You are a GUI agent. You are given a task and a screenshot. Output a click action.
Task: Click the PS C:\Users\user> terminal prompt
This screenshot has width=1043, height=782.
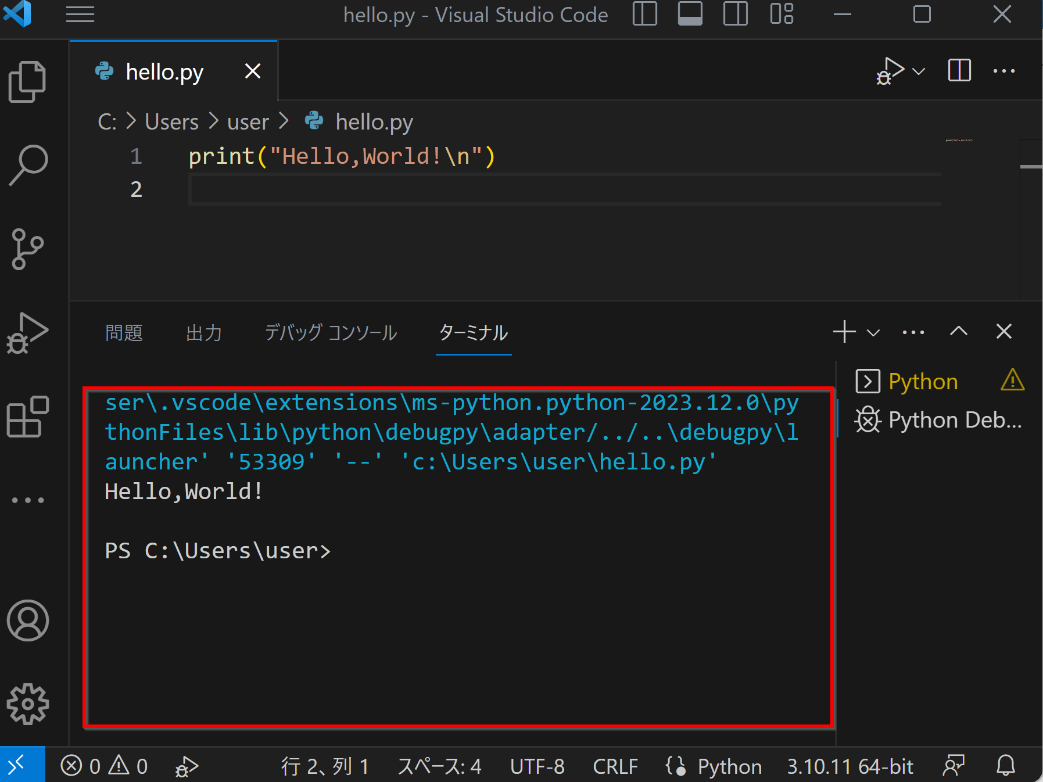(x=217, y=551)
